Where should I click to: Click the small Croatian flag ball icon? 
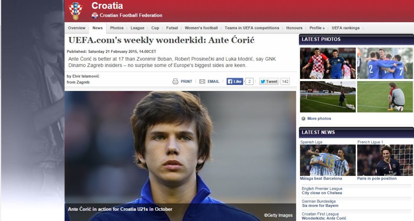[x=95, y=16]
